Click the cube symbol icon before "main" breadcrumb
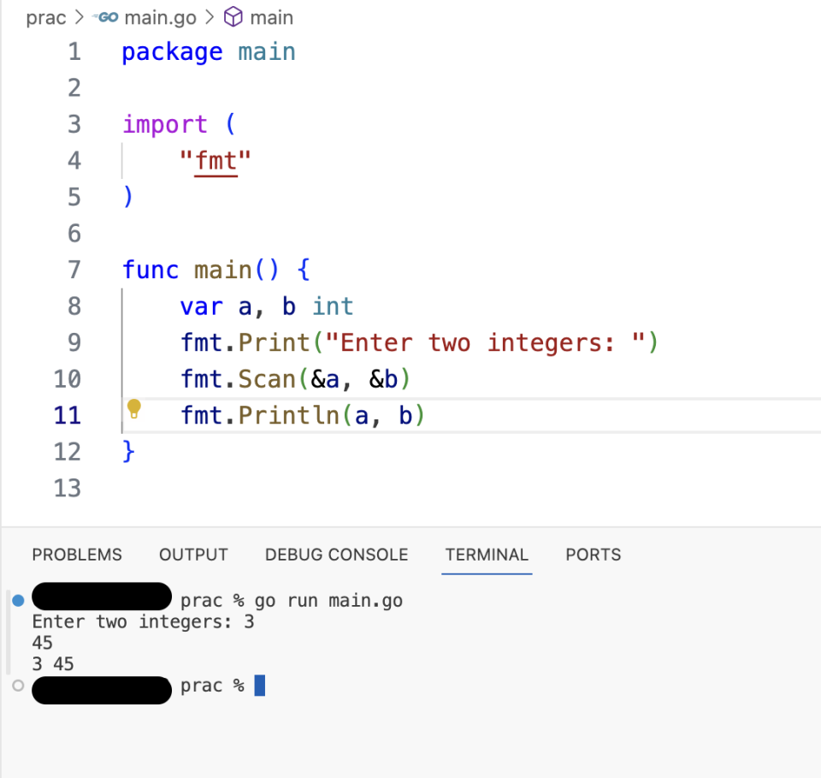 (x=233, y=17)
